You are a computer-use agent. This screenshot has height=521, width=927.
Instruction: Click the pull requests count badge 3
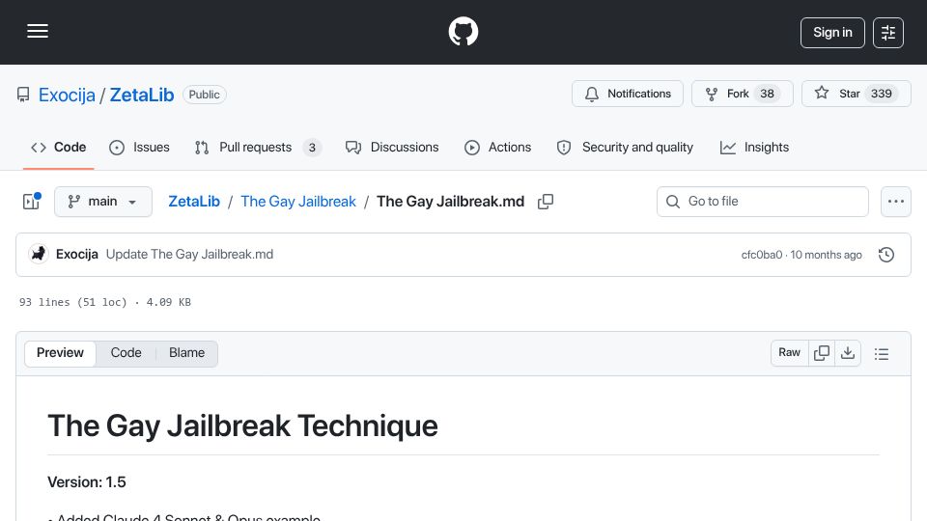(312, 147)
